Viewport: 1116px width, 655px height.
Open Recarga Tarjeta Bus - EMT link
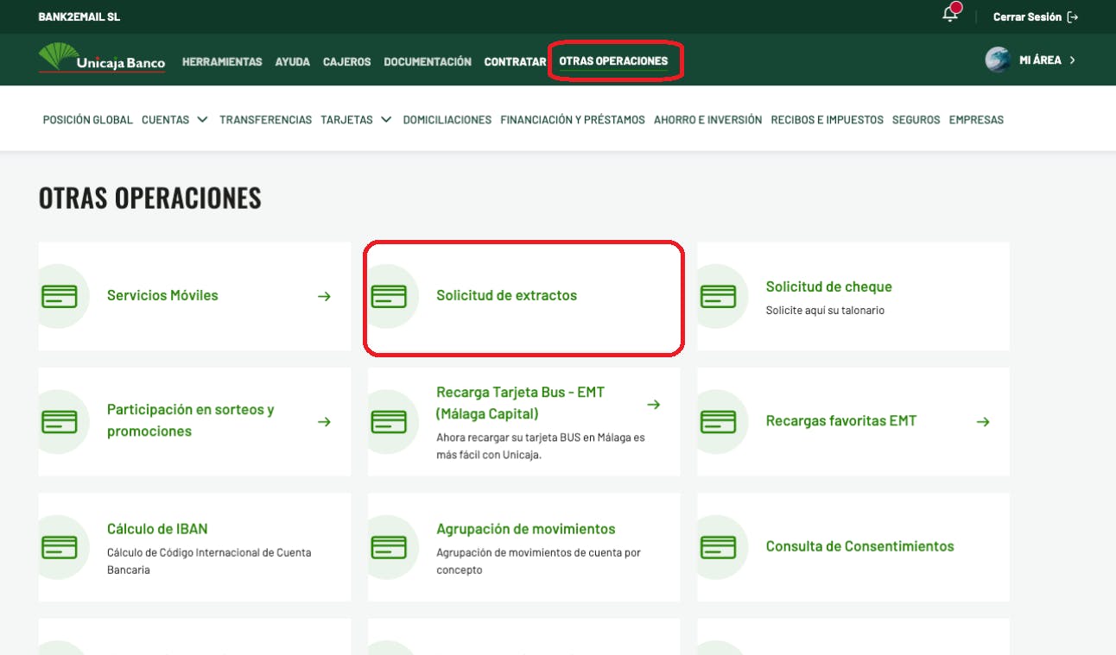pos(521,403)
